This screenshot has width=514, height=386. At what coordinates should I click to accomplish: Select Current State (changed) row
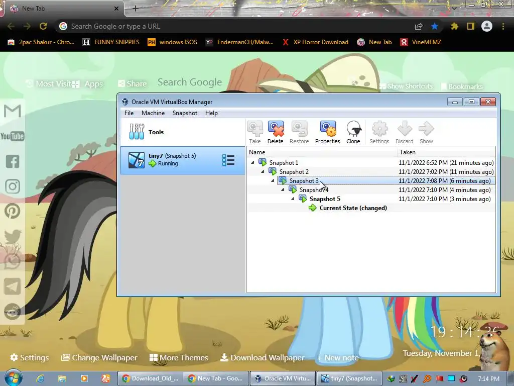[x=371, y=208]
